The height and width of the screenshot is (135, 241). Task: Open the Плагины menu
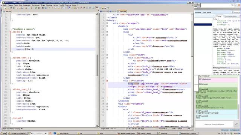click(68, 5)
